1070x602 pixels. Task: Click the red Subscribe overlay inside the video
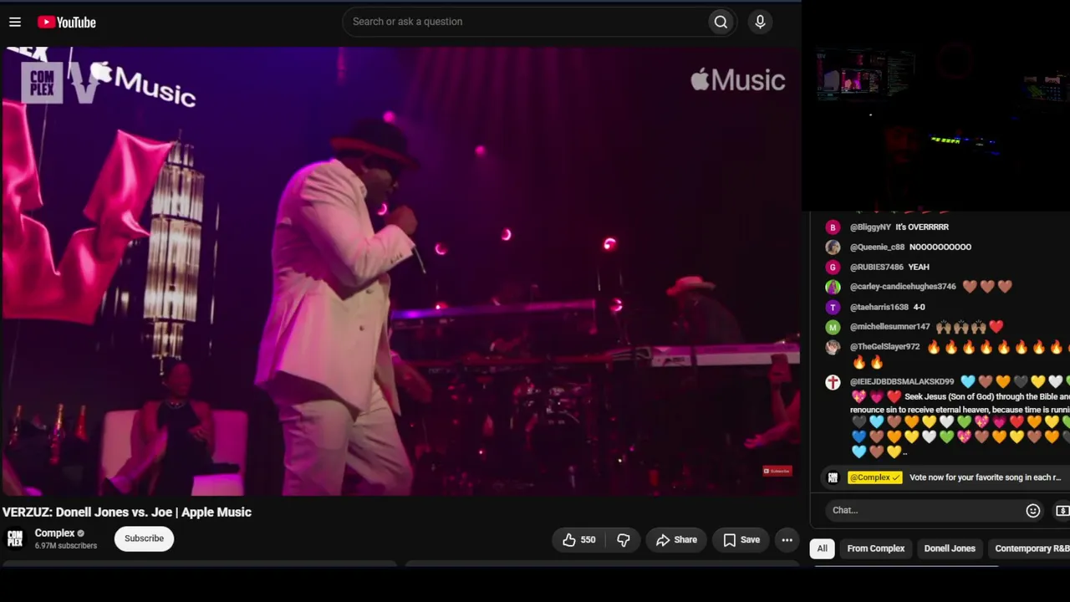[777, 471]
